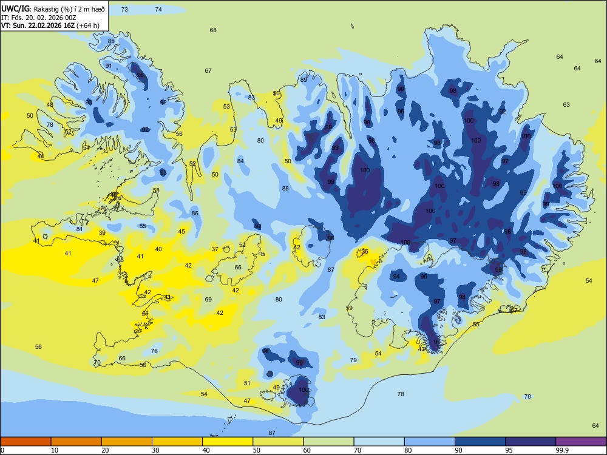Image resolution: width=607 pixels, height=455 pixels.
Task: Click the '60' legend label
Action: coord(307,450)
